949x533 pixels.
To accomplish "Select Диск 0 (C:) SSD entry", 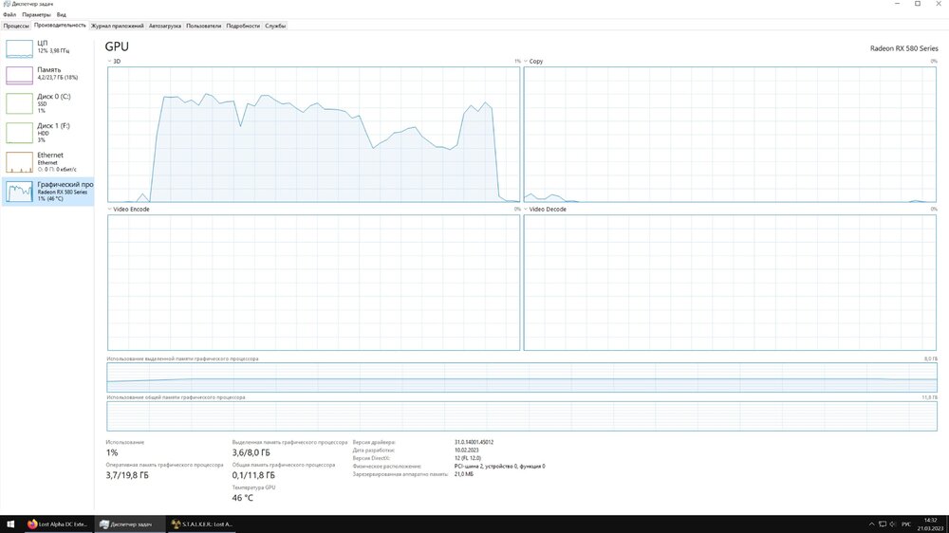I will click(x=47, y=102).
